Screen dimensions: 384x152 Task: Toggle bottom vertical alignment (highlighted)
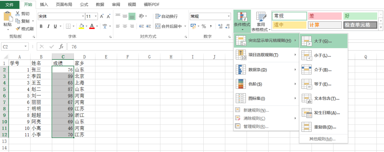point(132,16)
